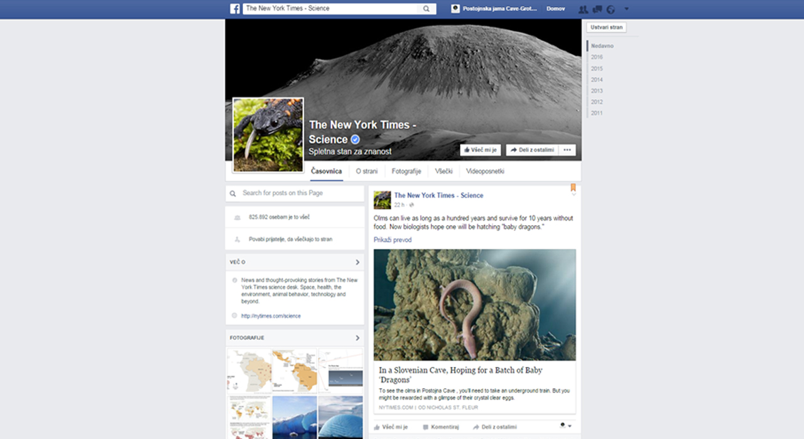
Task: Jump to 2016 on the timeline
Action: pos(597,57)
